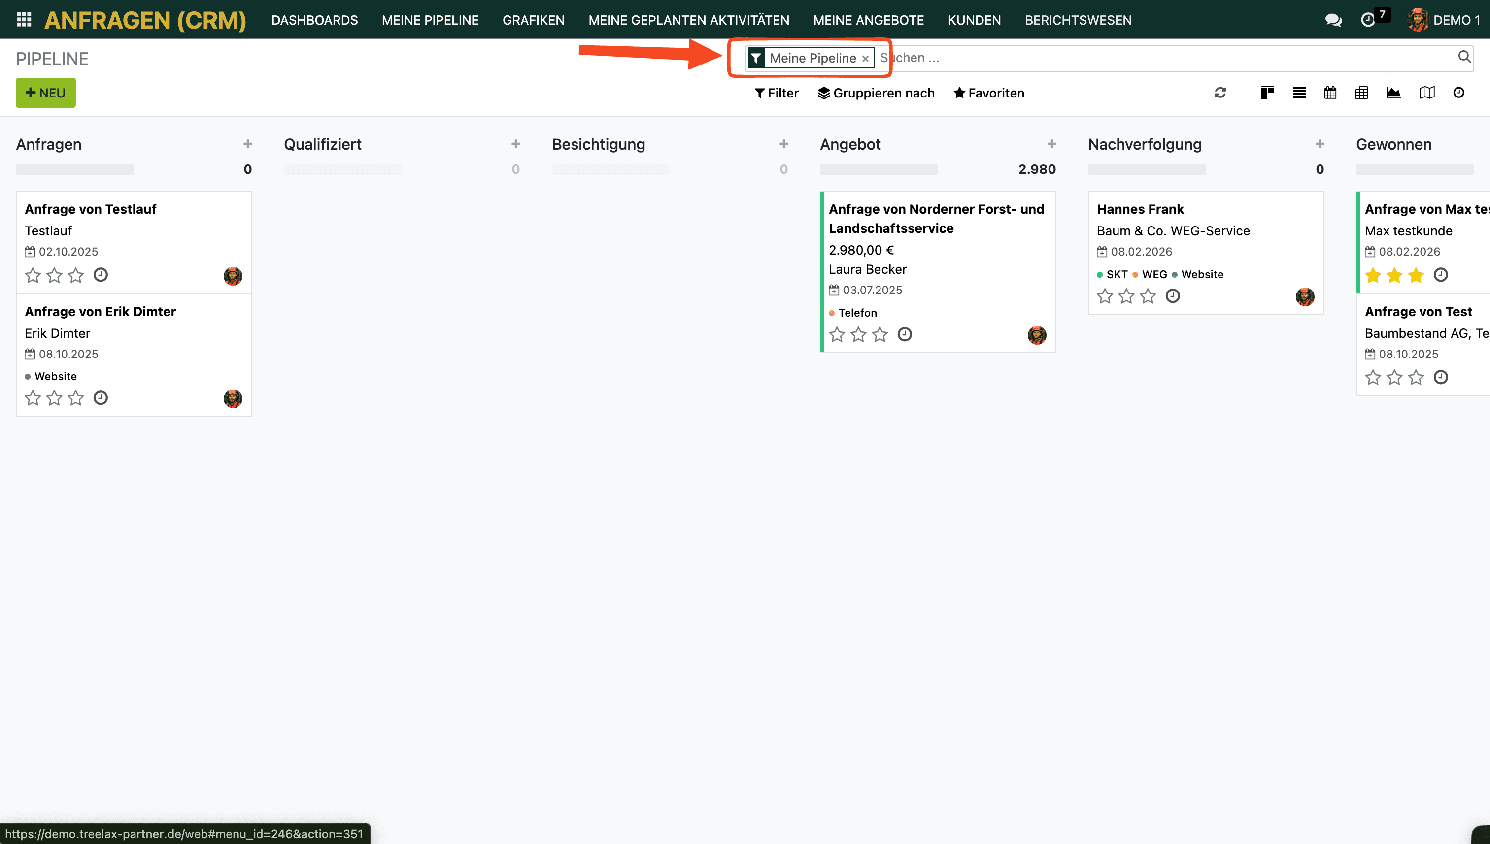The height and width of the screenshot is (844, 1490).
Task: Open the activity clock view icon
Action: pyautogui.click(x=1458, y=93)
